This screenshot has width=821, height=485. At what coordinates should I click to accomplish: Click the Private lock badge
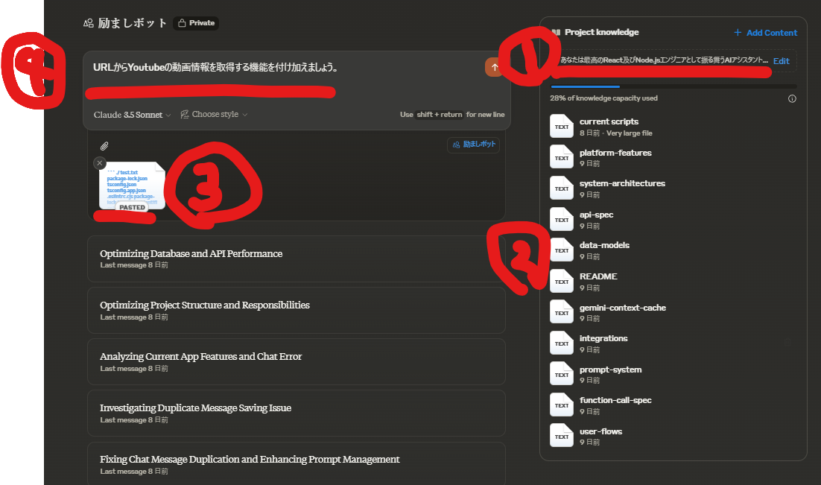196,23
